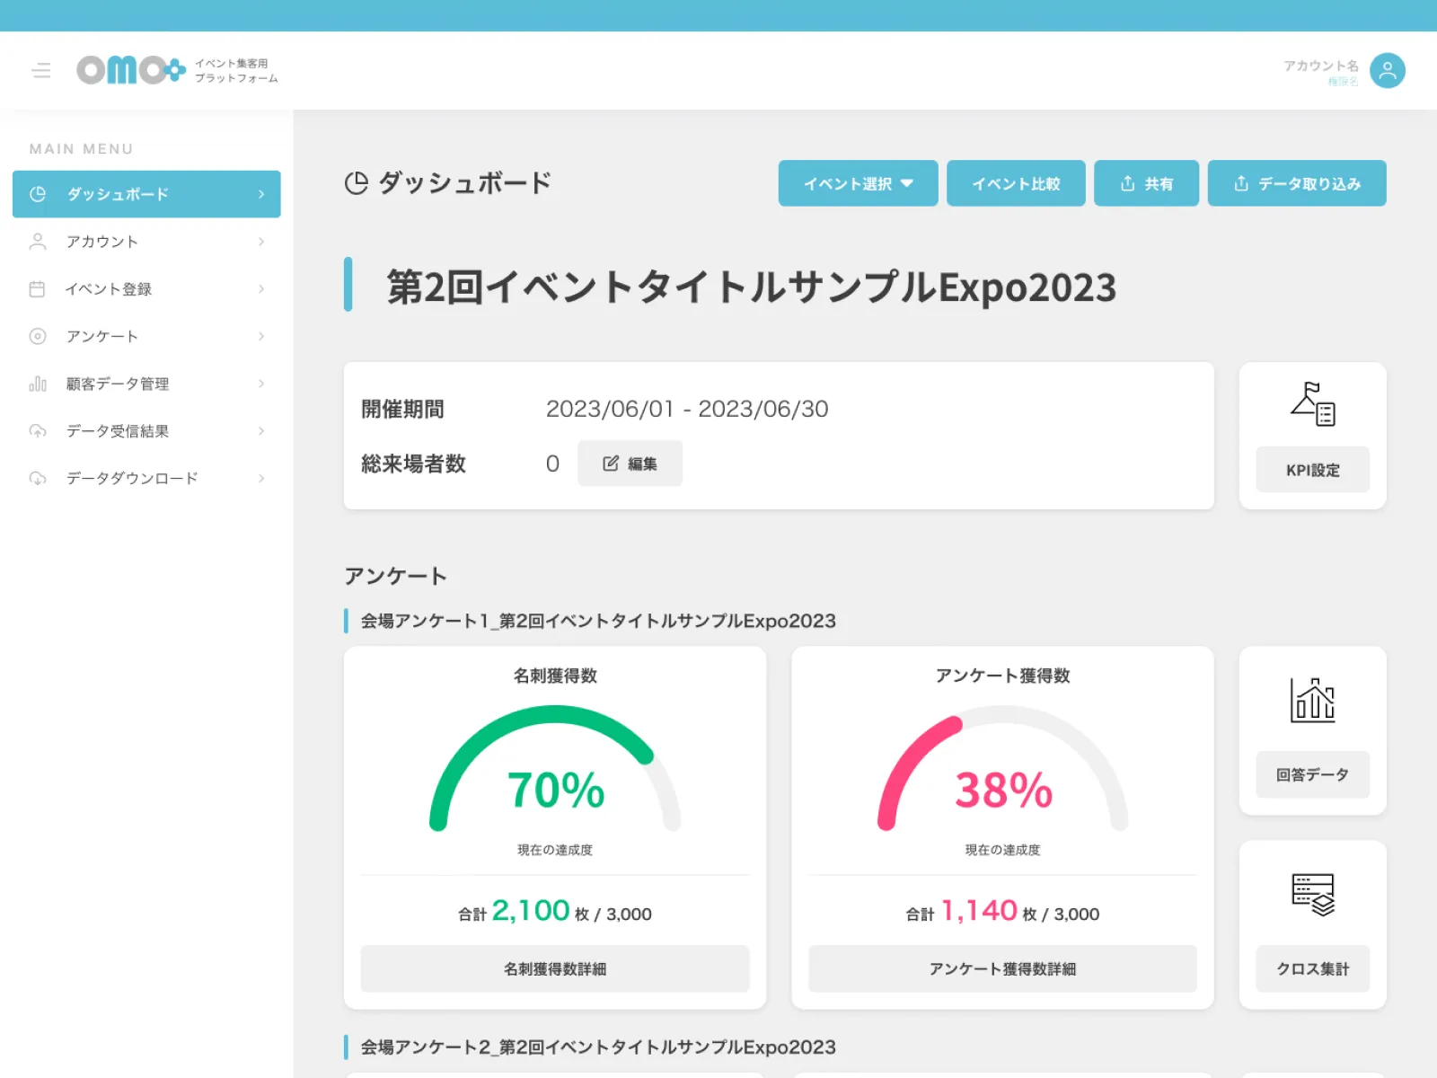This screenshot has width=1437, height=1078.
Task: Select ダッシュボード in the main menu
Action: point(146,194)
